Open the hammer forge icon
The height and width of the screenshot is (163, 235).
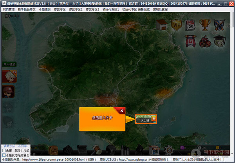pyautogui.click(x=96, y=150)
